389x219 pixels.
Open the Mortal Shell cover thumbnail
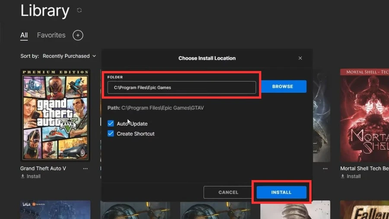(x=364, y=115)
